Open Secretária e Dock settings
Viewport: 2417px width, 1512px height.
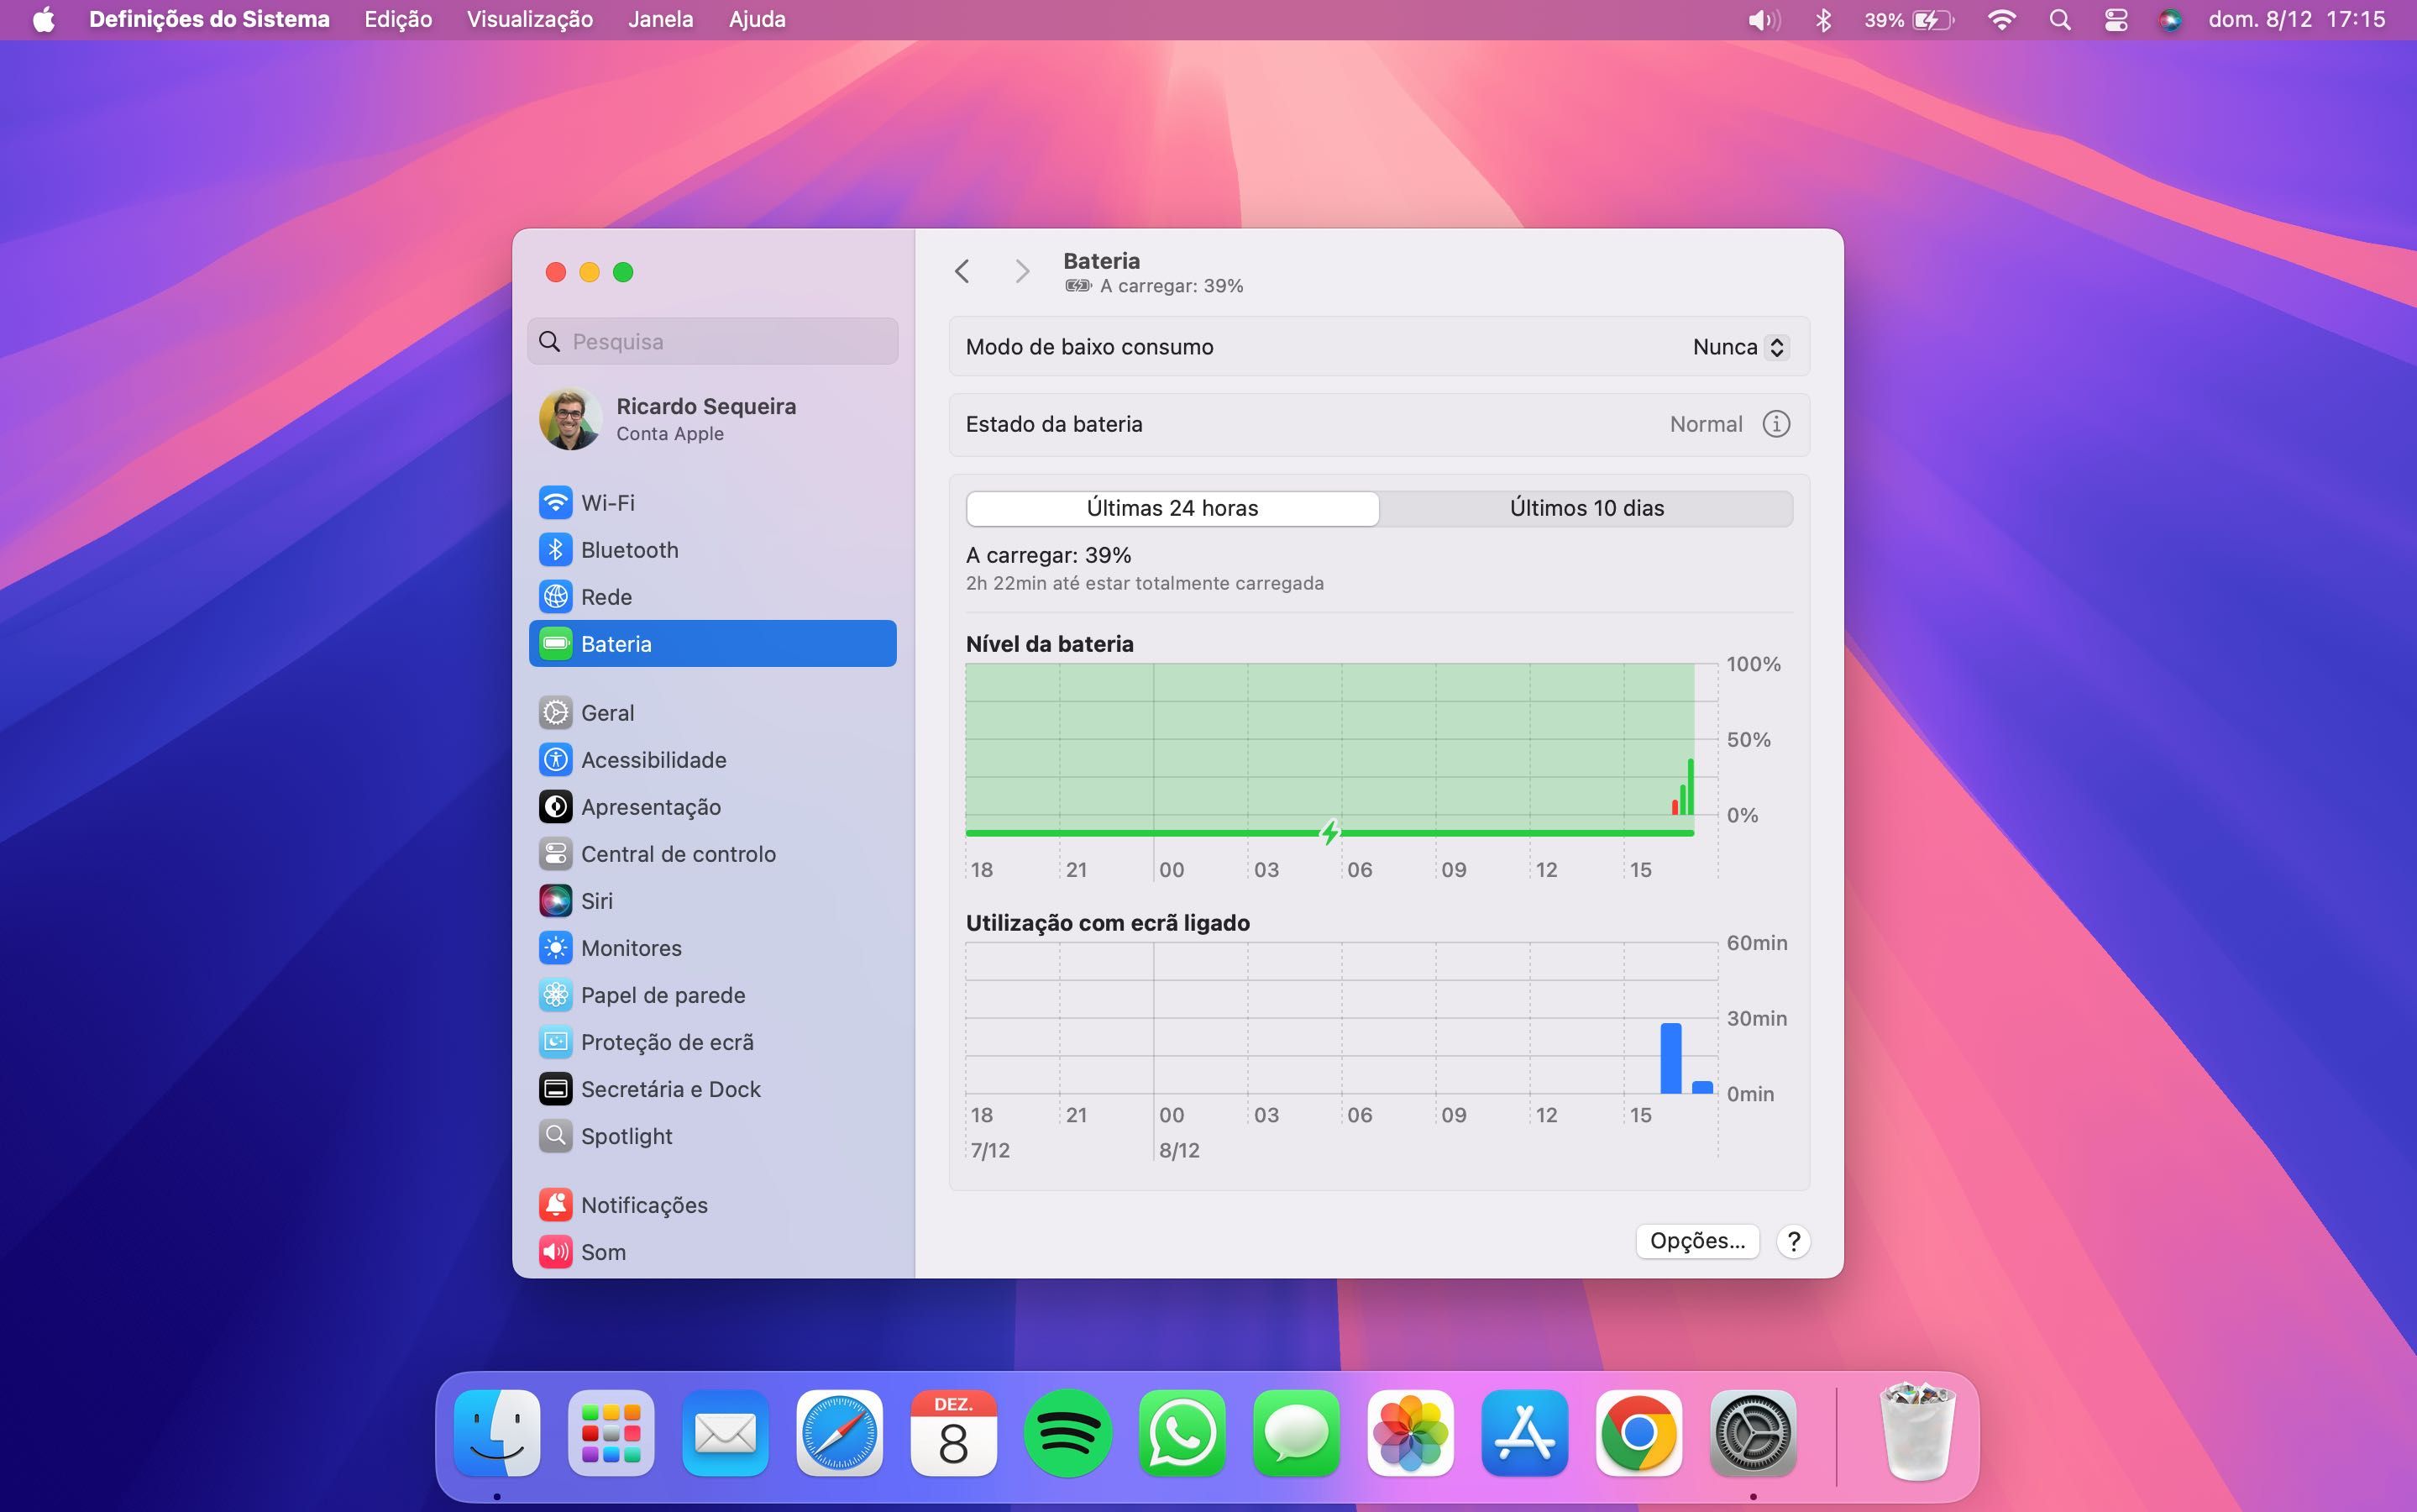711,1088
